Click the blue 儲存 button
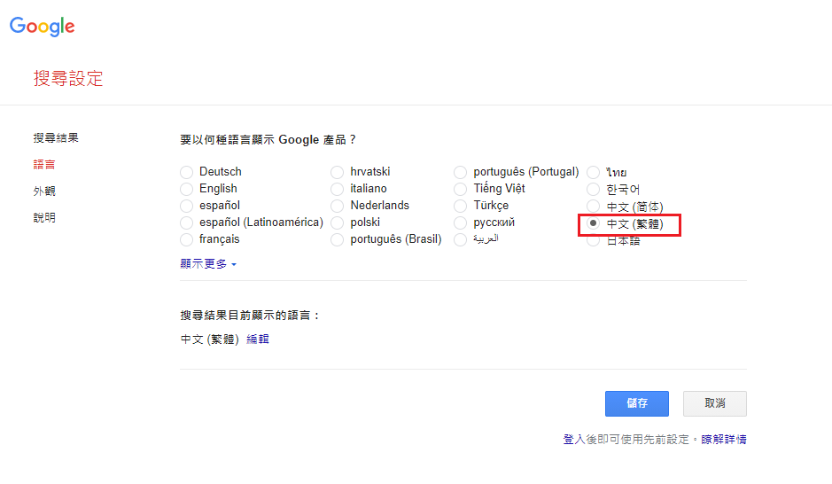 637,404
